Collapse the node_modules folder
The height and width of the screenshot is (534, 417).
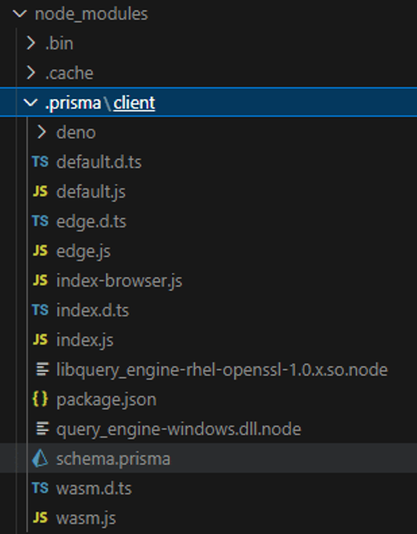click(x=20, y=14)
